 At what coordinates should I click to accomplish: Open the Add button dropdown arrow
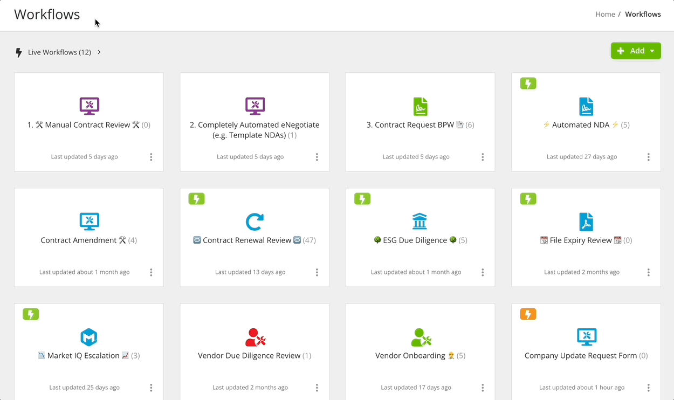(652, 50)
